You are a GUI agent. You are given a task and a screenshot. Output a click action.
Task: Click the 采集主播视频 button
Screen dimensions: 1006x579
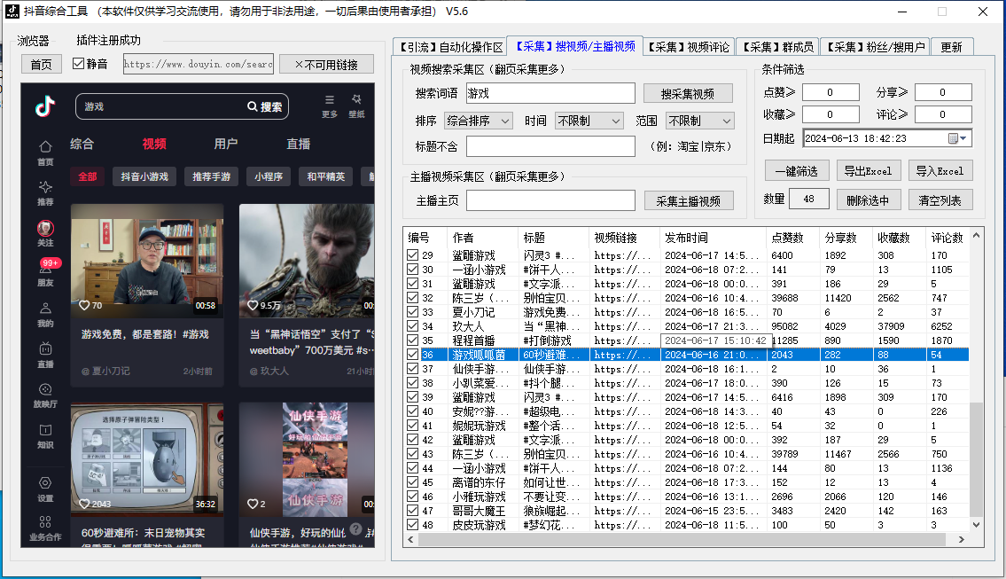click(x=689, y=201)
